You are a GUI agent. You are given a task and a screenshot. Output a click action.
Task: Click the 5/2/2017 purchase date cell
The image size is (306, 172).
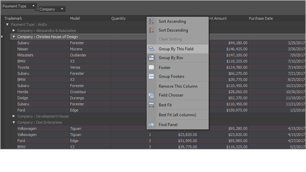pos(277,147)
